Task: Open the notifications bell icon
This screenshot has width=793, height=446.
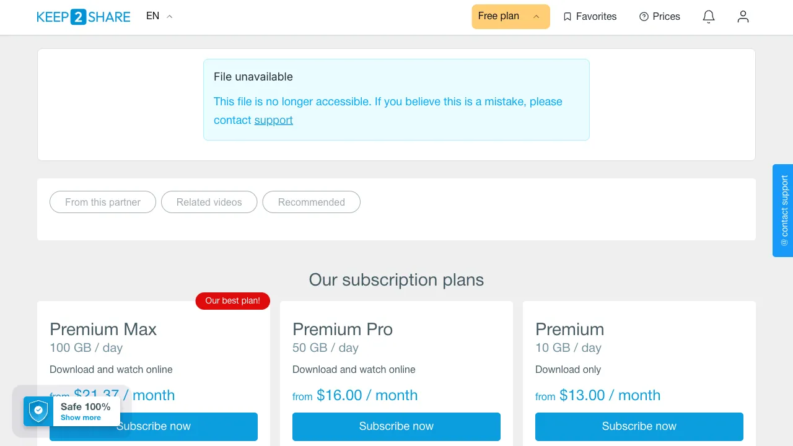Action: point(709,17)
